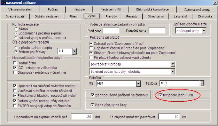Switch to the Laboratoř tab
Viewport: 218px width, 126px height.
click(180, 16)
